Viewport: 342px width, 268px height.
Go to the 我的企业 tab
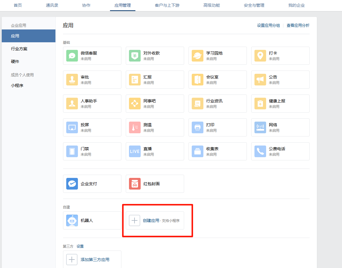click(x=296, y=5)
